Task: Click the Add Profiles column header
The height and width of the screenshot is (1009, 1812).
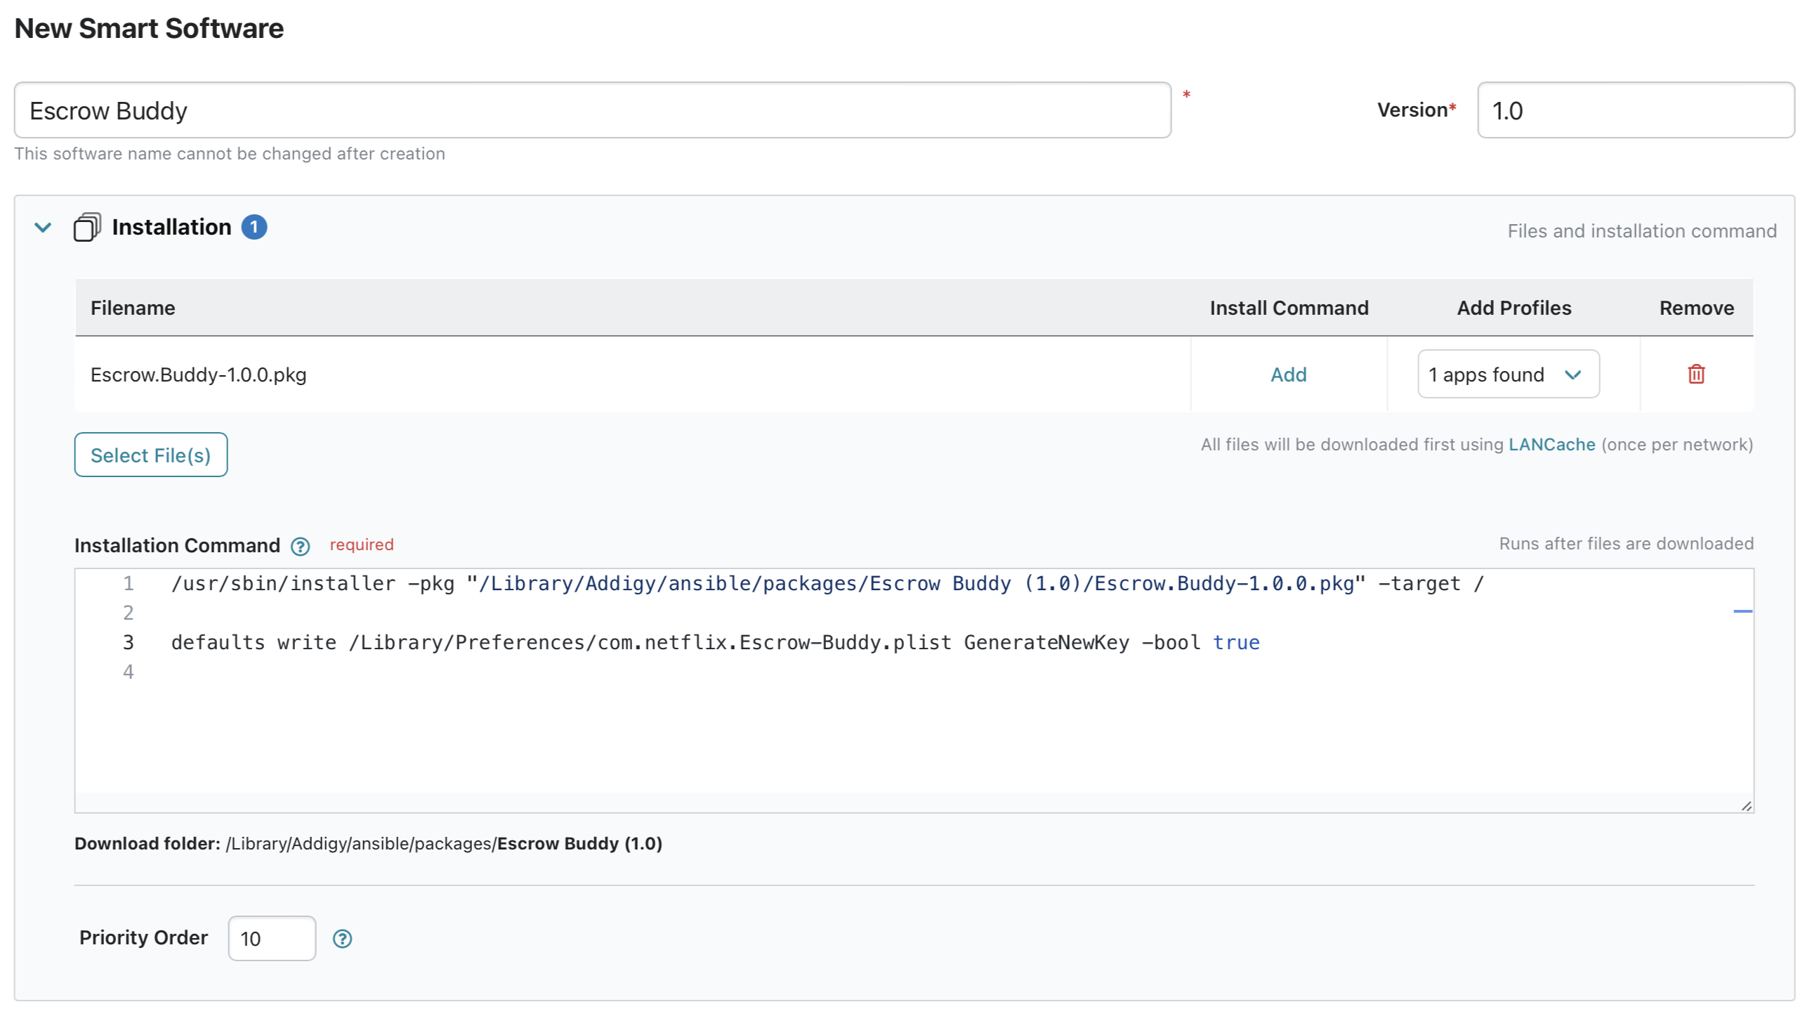Action: tap(1514, 308)
